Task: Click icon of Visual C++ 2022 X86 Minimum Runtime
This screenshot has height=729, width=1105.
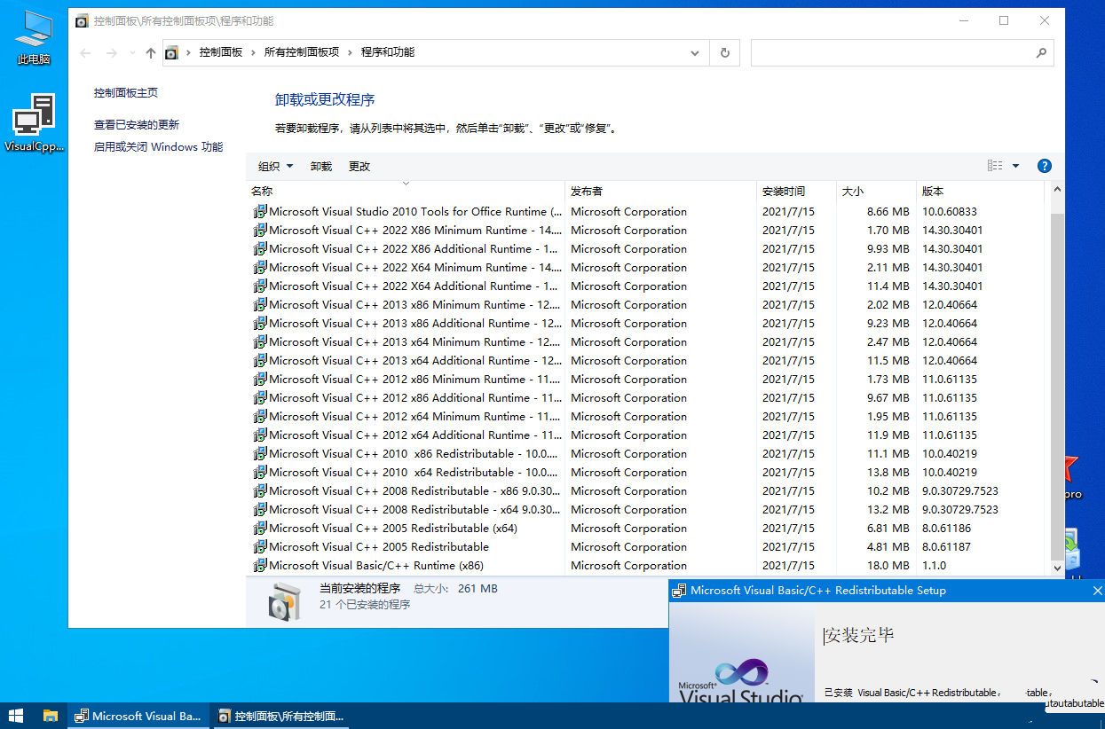Action: (x=260, y=231)
